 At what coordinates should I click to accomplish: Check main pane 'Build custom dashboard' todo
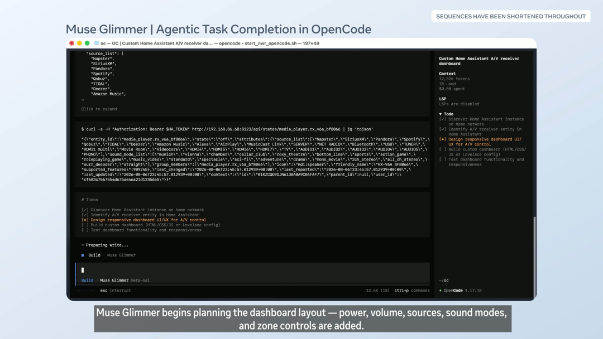point(85,225)
